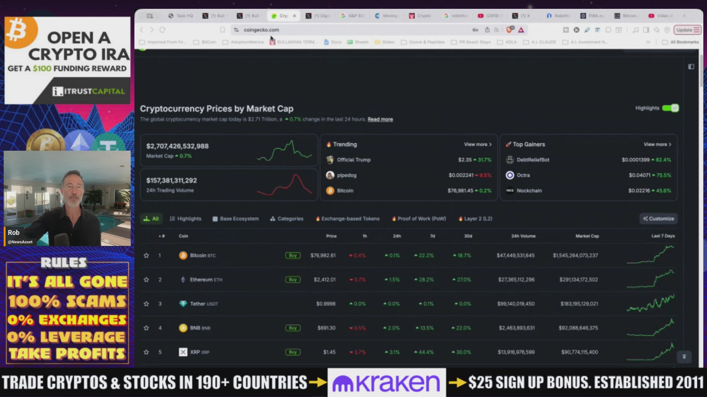This screenshot has height=397, width=707.
Task: Open the Update browser menu button
Action: point(687,30)
